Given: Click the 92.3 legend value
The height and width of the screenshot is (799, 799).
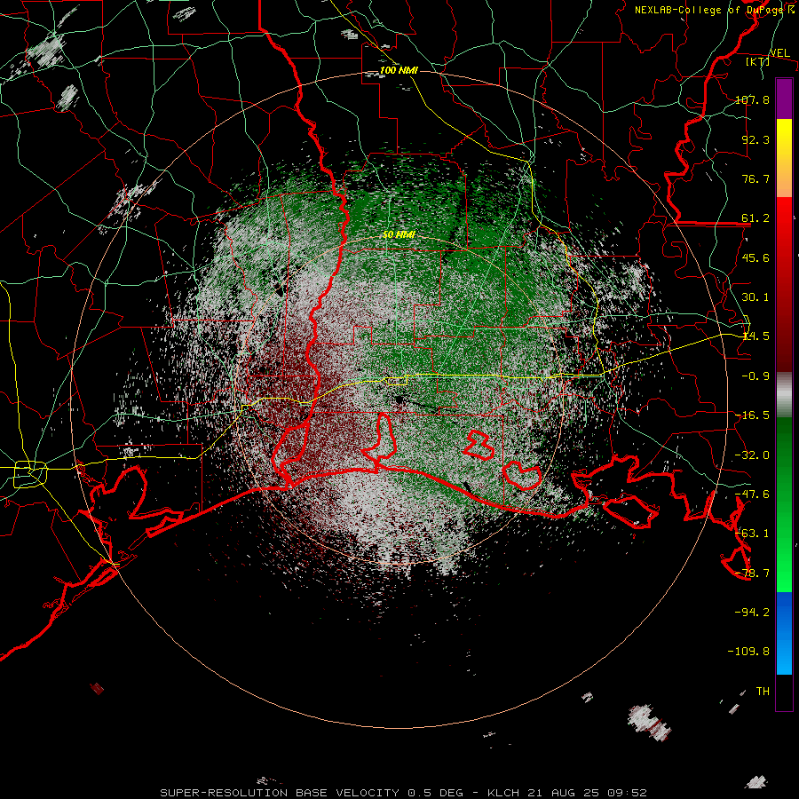Looking at the screenshot, I should coord(755,139).
